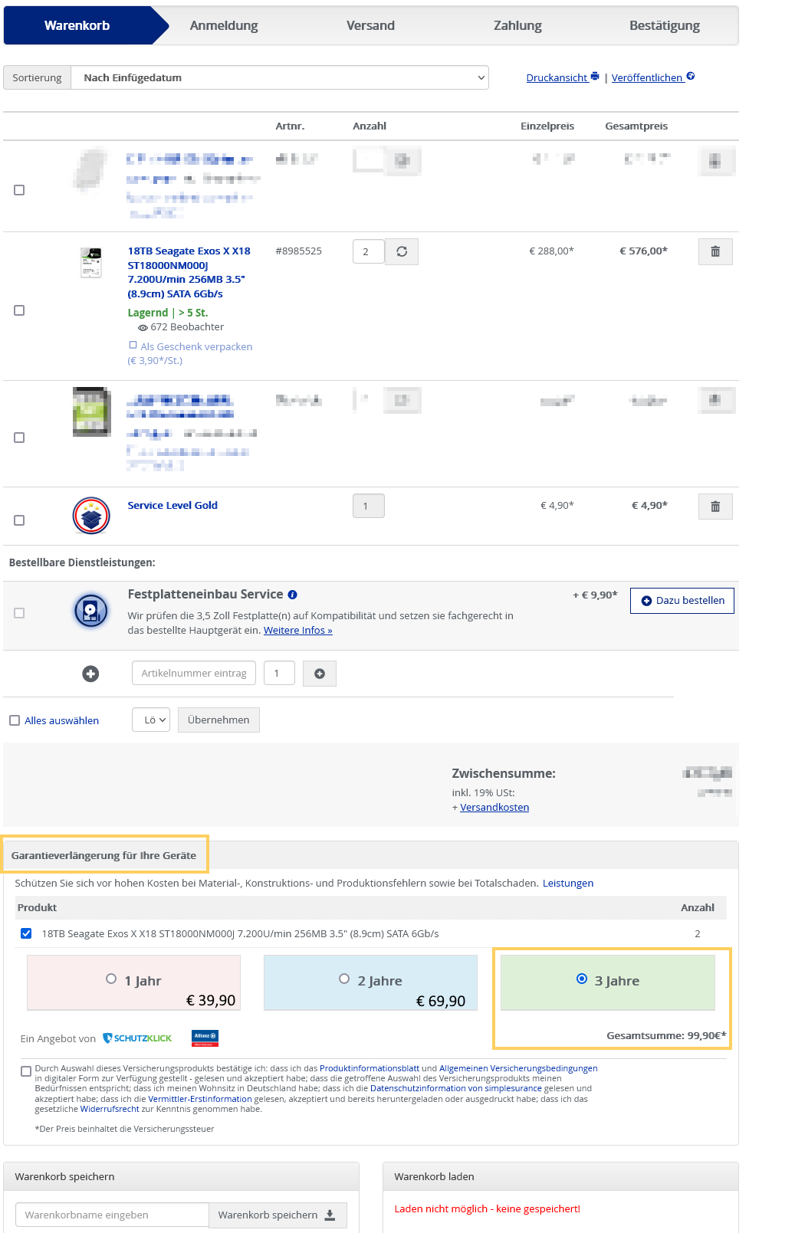Go to the Bestätigung step

665,25
